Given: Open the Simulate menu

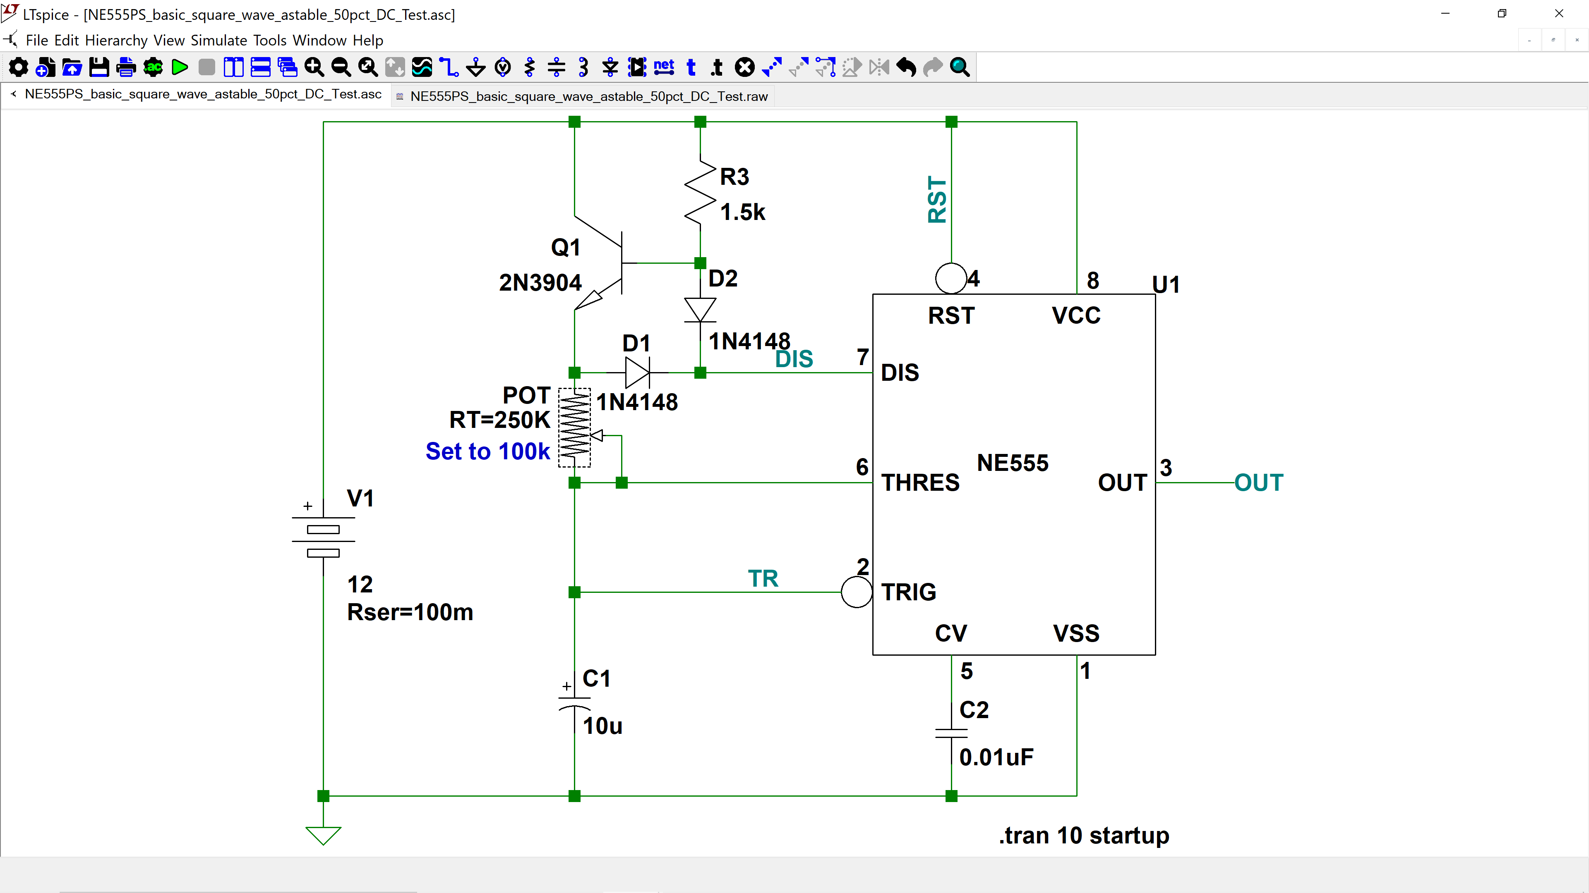Looking at the screenshot, I should (x=219, y=41).
